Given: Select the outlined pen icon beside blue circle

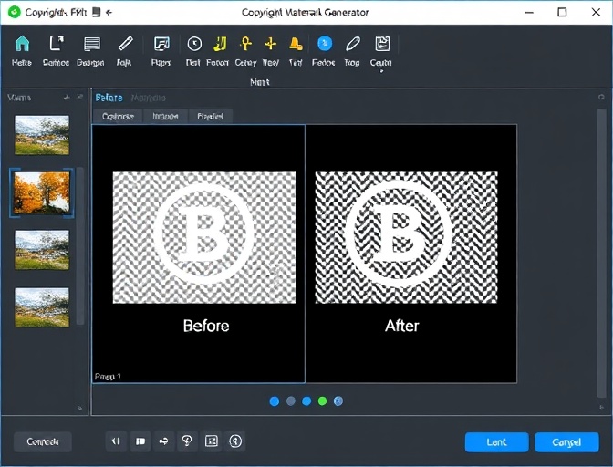Looking at the screenshot, I should point(353,44).
